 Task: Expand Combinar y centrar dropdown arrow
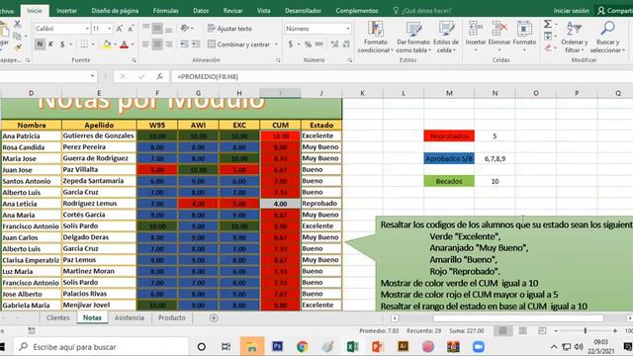[276, 44]
